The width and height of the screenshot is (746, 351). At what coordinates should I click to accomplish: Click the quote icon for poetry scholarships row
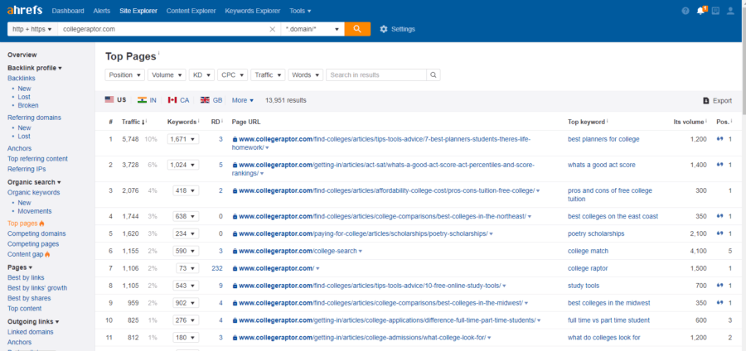tap(720, 233)
